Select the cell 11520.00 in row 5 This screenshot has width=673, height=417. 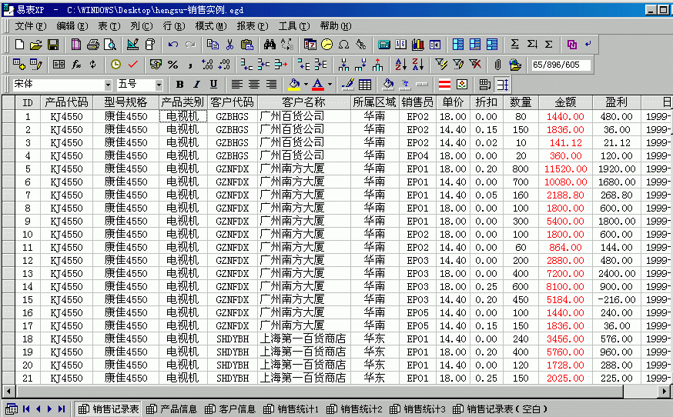pyautogui.click(x=565, y=169)
